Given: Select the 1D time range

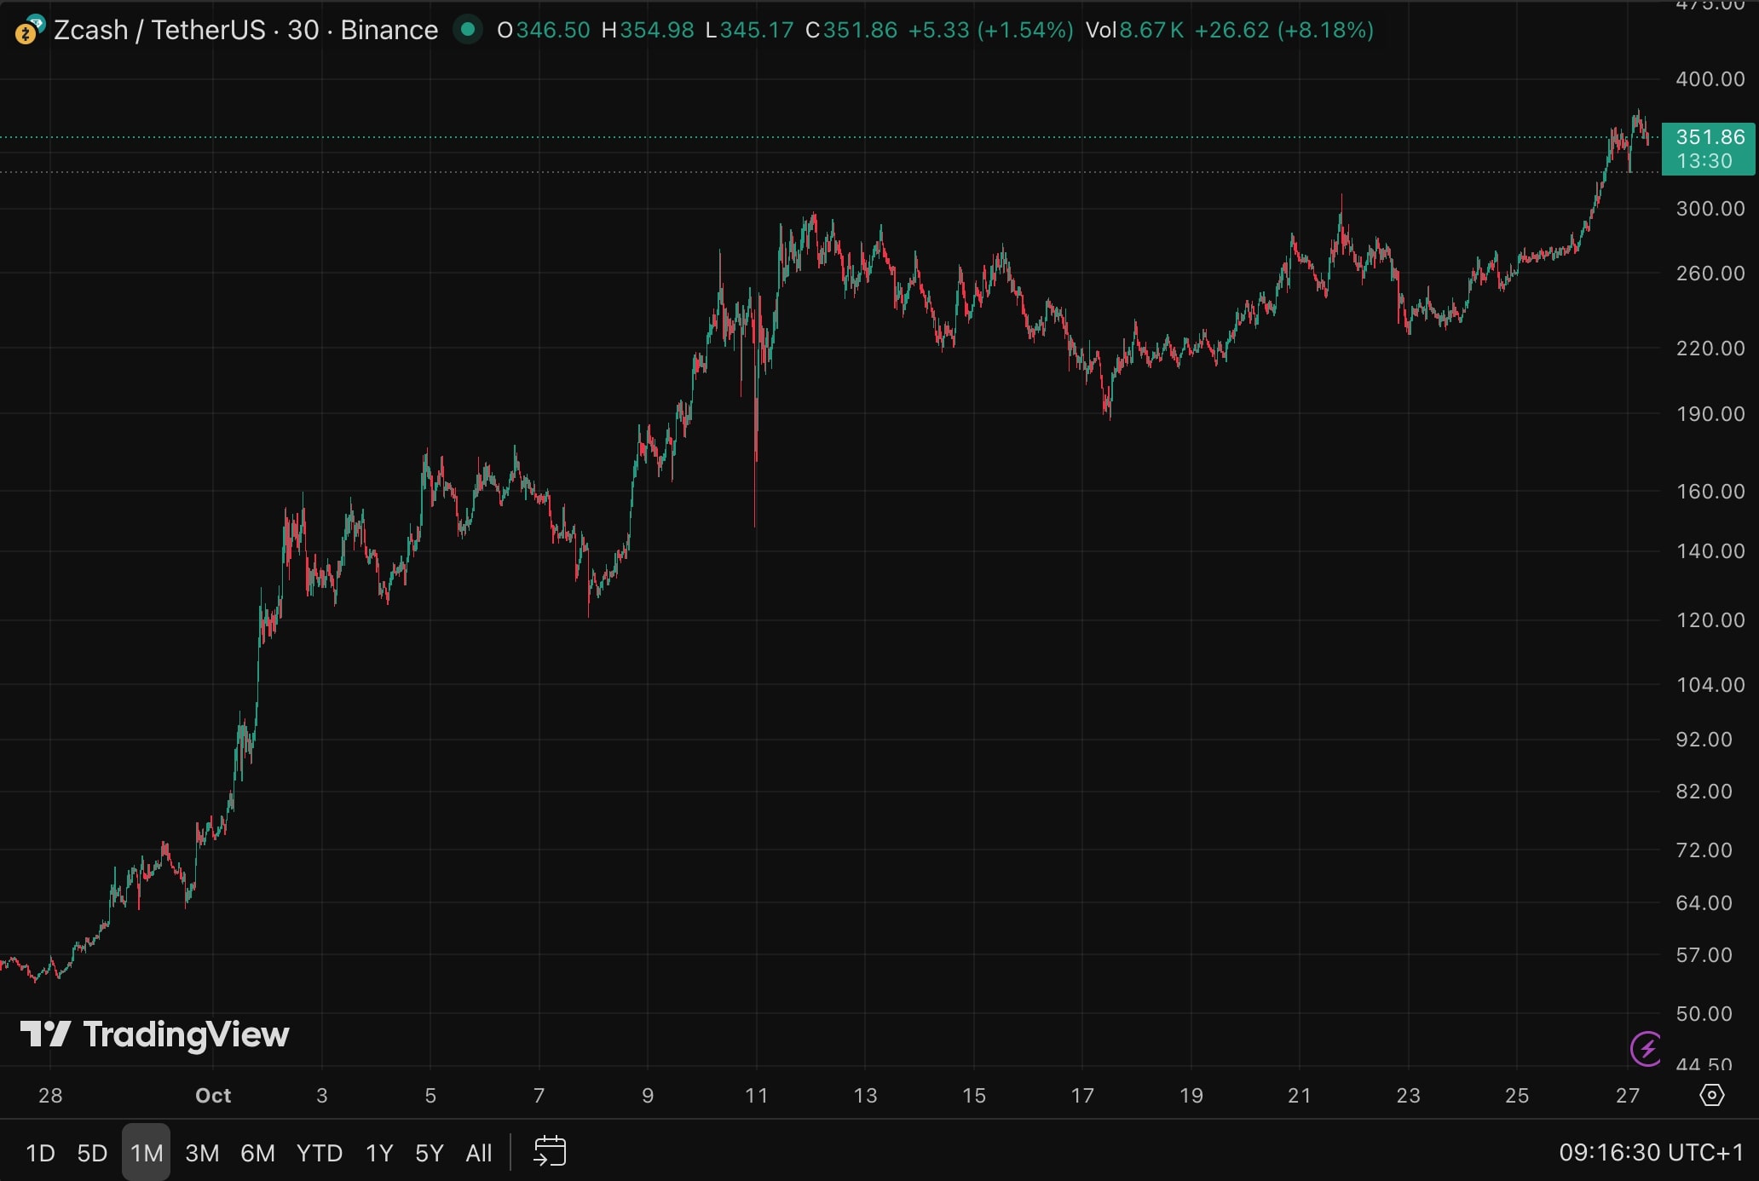Looking at the screenshot, I should coord(40,1153).
